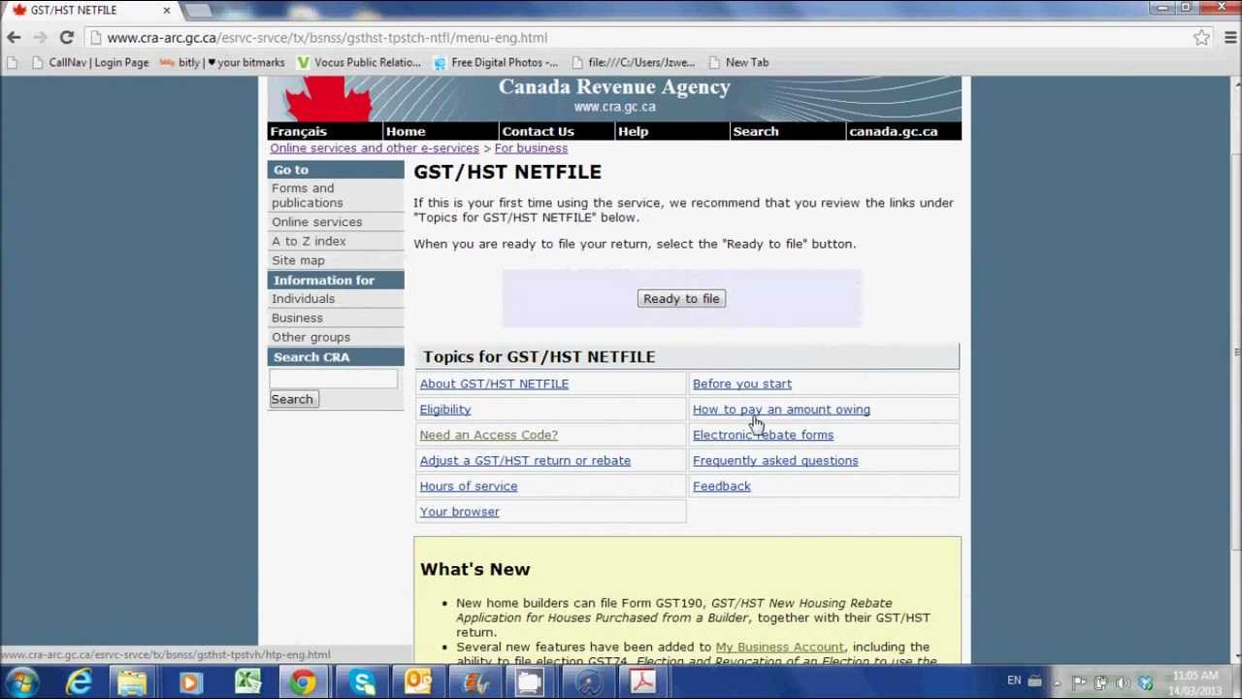Open Frequently asked questions link
Image resolution: width=1242 pixels, height=699 pixels.
(x=775, y=460)
